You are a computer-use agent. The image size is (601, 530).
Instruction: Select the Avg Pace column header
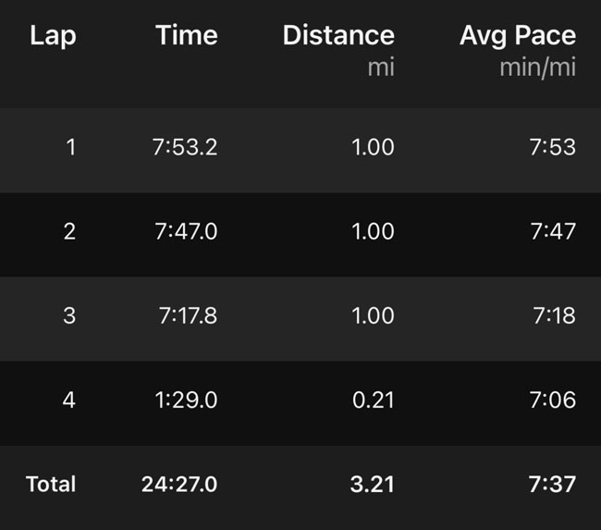(517, 36)
